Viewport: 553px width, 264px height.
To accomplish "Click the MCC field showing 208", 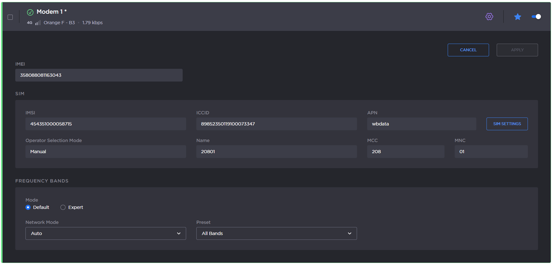I will pos(405,152).
